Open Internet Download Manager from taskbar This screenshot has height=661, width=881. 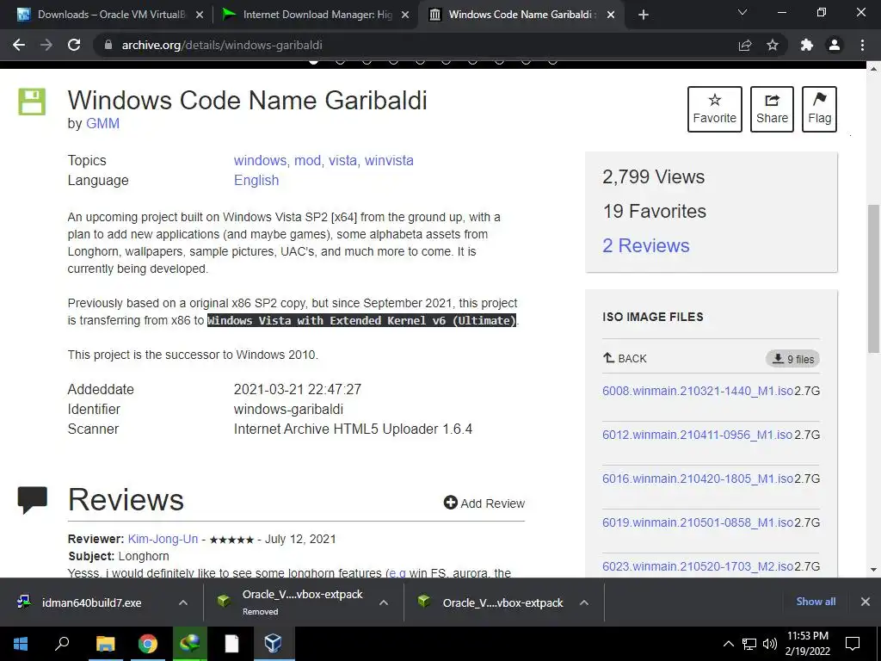190,644
